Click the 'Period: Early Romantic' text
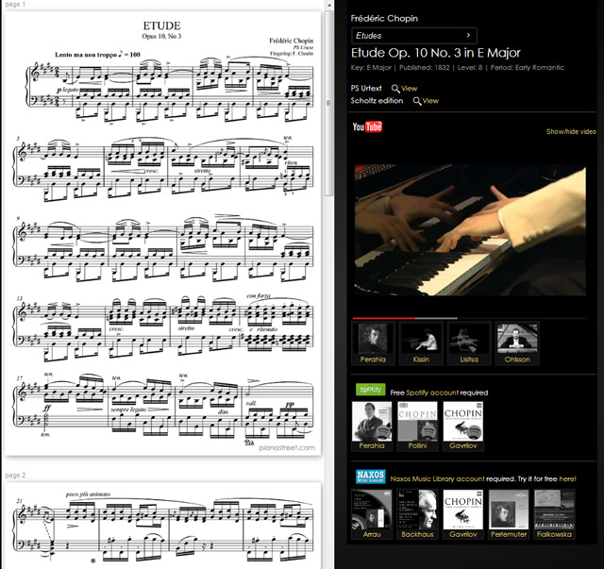The image size is (604, 569). tap(527, 68)
